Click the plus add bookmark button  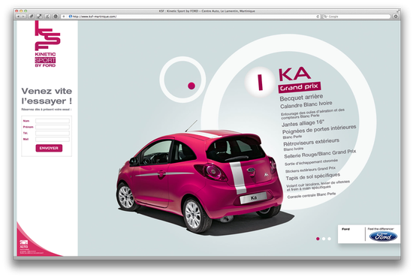click(x=64, y=17)
